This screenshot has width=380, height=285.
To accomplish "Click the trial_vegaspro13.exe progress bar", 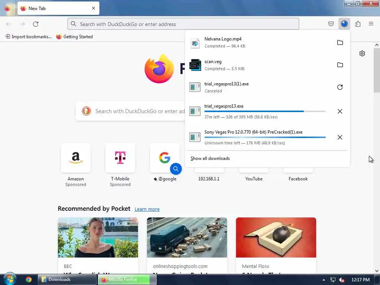I will [x=265, y=111].
